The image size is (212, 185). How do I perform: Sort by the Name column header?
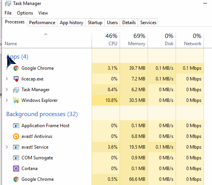(x=11, y=44)
